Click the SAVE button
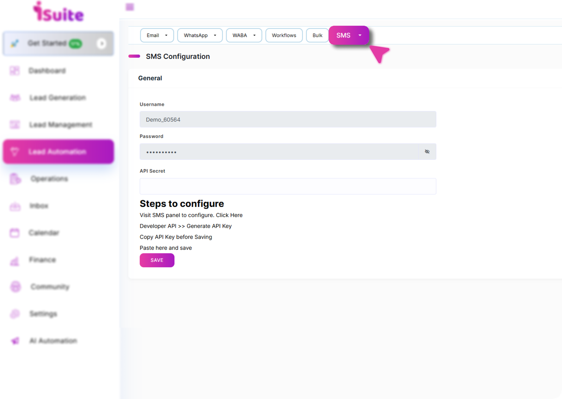This screenshot has height=399, width=562. (157, 260)
